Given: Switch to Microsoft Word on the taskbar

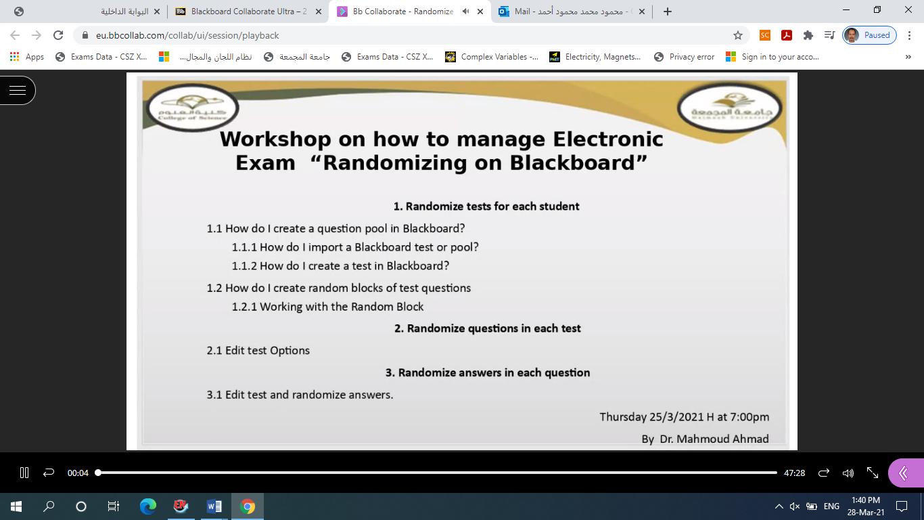Looking at the screenshot, I should point(214,506).
